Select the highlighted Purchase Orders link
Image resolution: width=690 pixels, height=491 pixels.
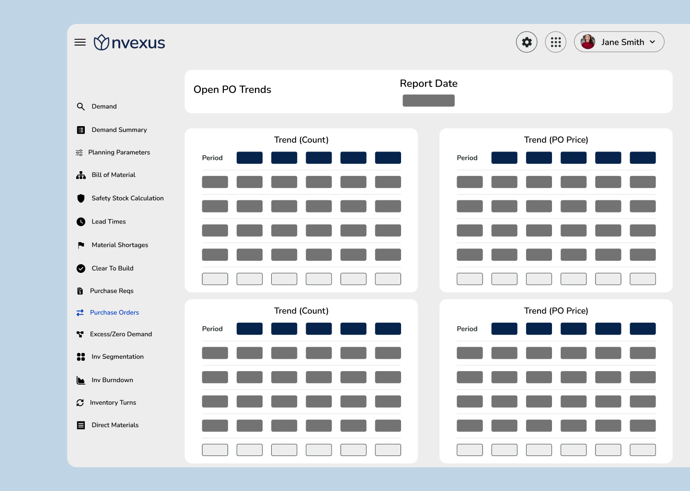[x=115, y=313]
